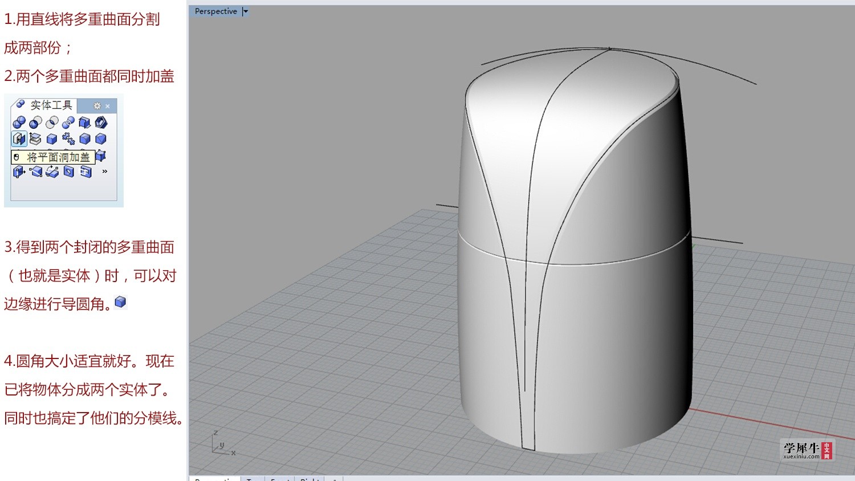The image size is (855, 481).
Task: Select the Boolean Split tool
Action: click(68, 123)
